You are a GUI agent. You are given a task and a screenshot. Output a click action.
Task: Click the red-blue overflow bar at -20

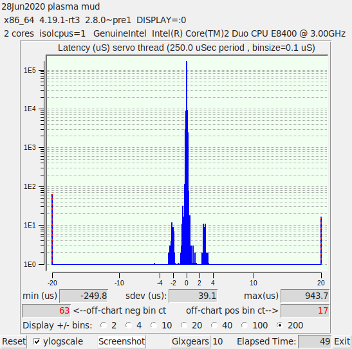point(52,229)
